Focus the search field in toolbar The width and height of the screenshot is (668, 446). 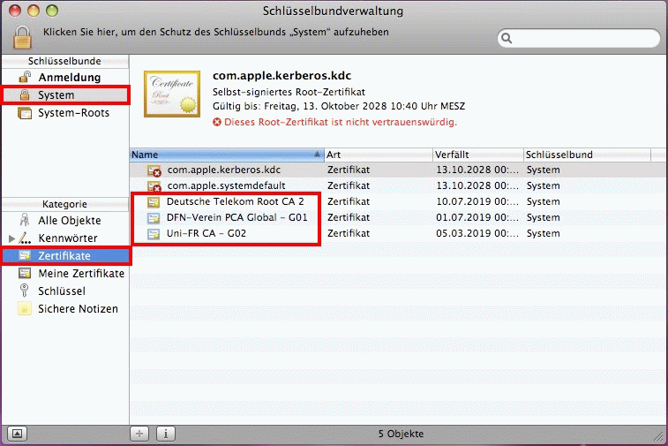click(x=579, y=38)
